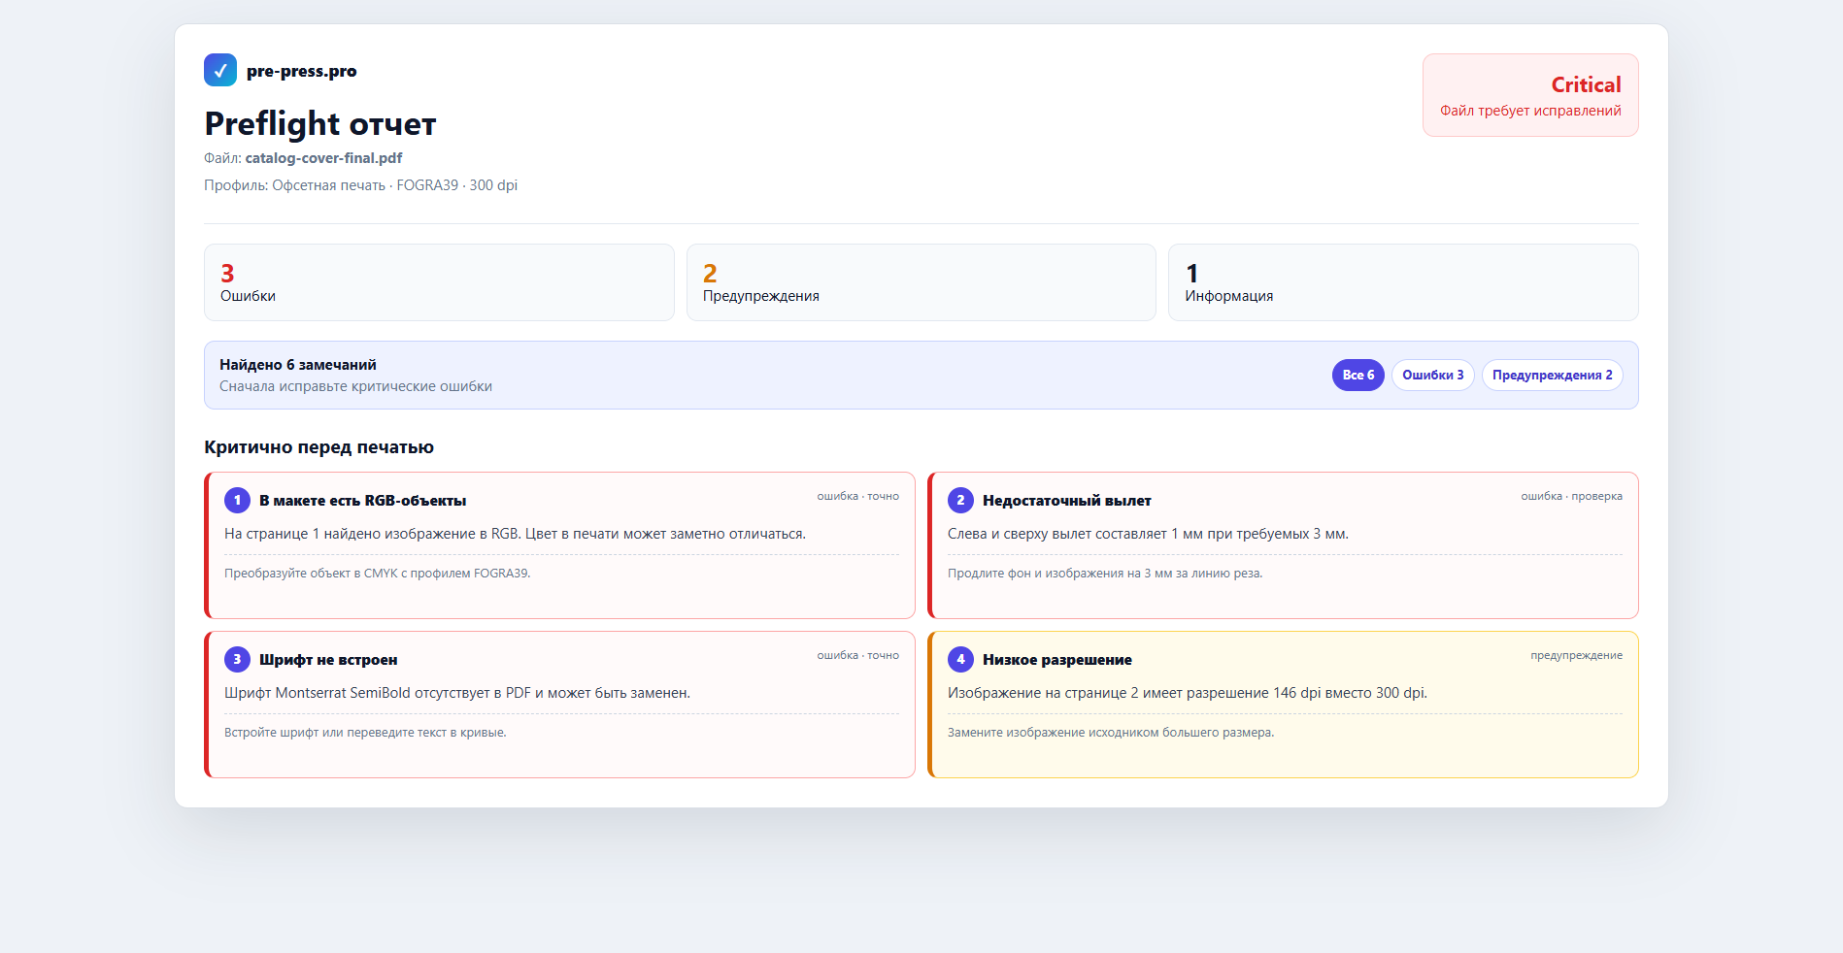Screen dimensions: 1843x953
Task: Click number badge 4 on Низкое разрешение card
Action: tap(960, 659)
